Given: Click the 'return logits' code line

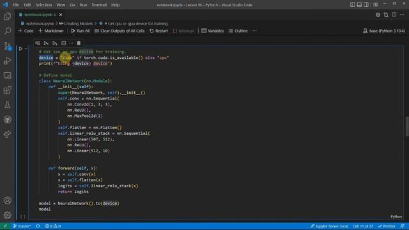Looking at the screenshot, I should point(73,192).
